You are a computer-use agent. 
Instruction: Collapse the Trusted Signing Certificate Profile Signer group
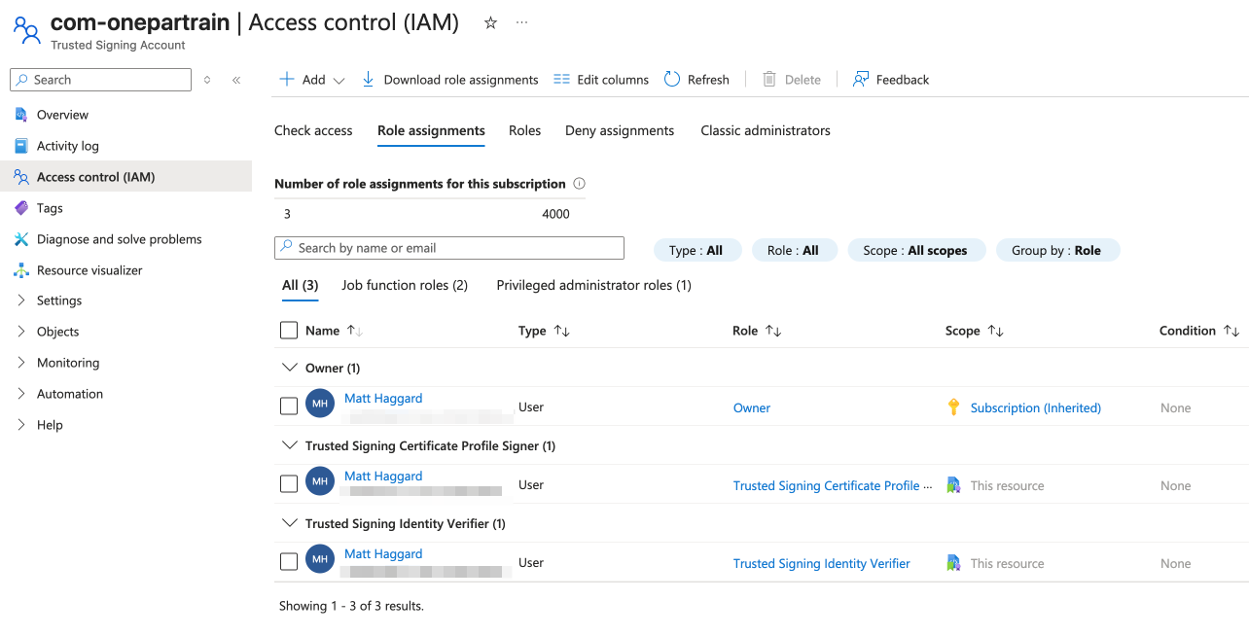tap(289, 445)
